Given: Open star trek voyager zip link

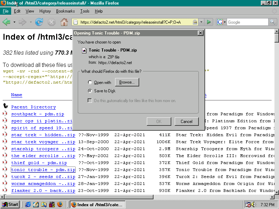Looking at the screenshot, I should coord(43,142).
